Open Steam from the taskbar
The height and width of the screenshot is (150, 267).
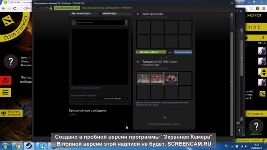29,146
